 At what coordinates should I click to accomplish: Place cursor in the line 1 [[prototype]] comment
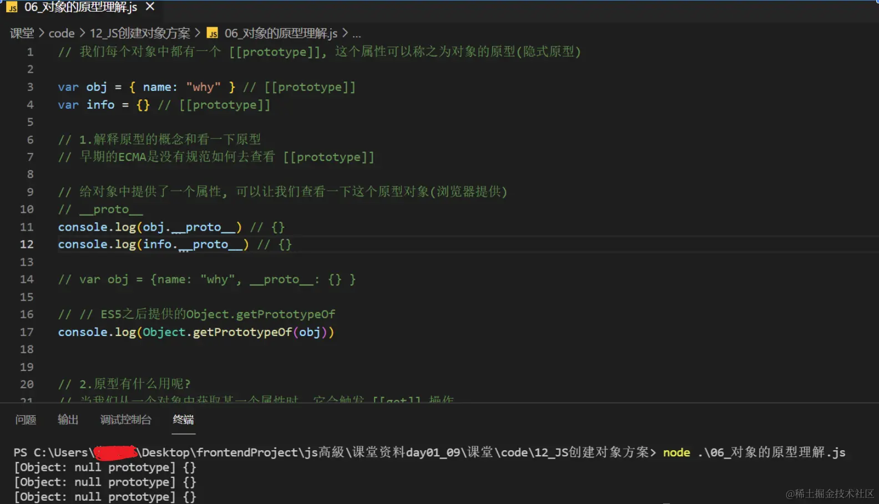tap(319, 52)
